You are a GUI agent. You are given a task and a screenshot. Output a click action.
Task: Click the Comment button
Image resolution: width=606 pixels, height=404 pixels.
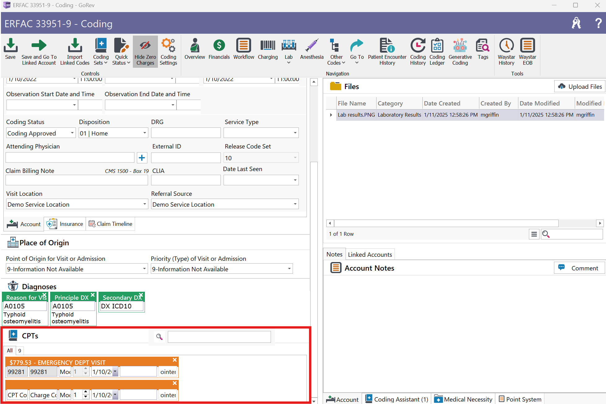point(579,268)
